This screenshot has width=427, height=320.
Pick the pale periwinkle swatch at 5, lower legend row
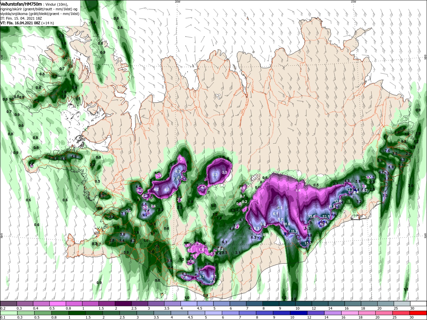point(213,313)
